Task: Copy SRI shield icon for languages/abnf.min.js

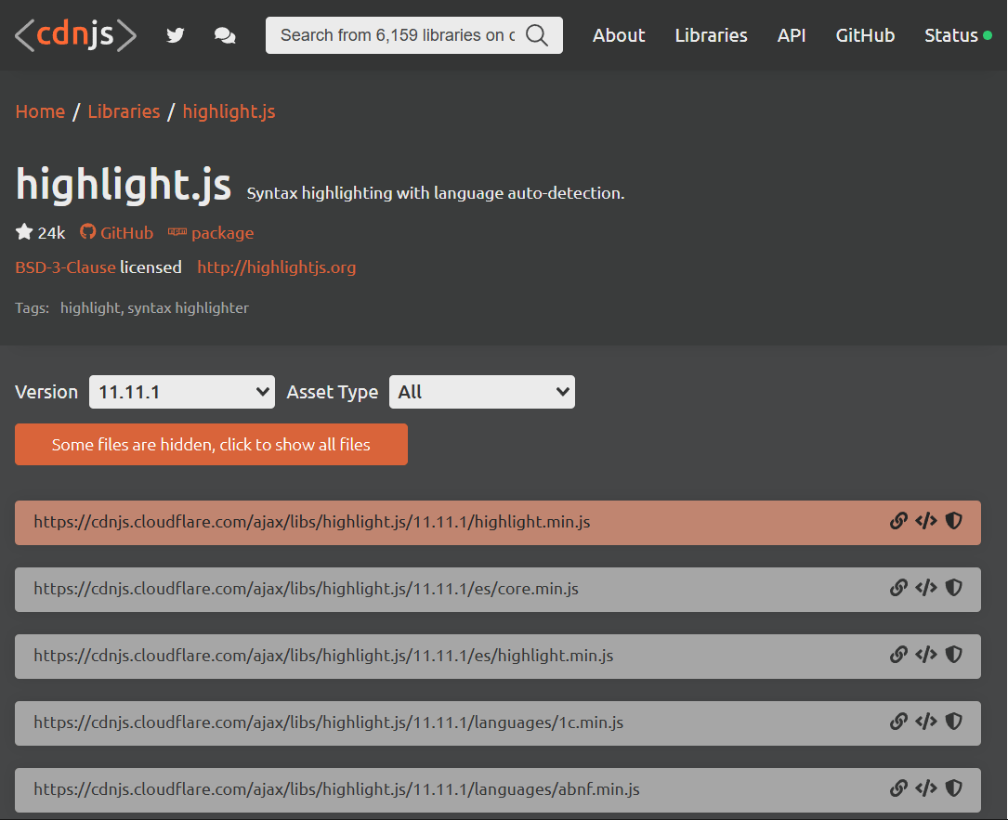Action: pos(953,788)
